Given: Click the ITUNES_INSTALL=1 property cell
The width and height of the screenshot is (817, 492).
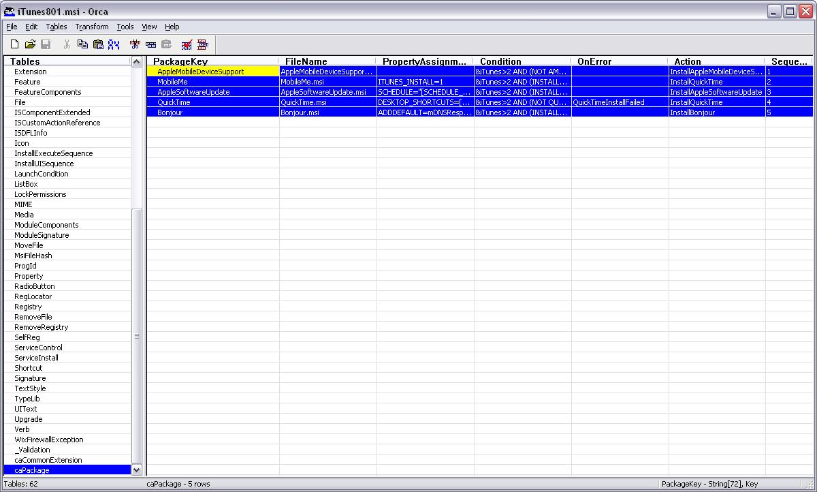Looking at the screenshot, I should 425,82.
